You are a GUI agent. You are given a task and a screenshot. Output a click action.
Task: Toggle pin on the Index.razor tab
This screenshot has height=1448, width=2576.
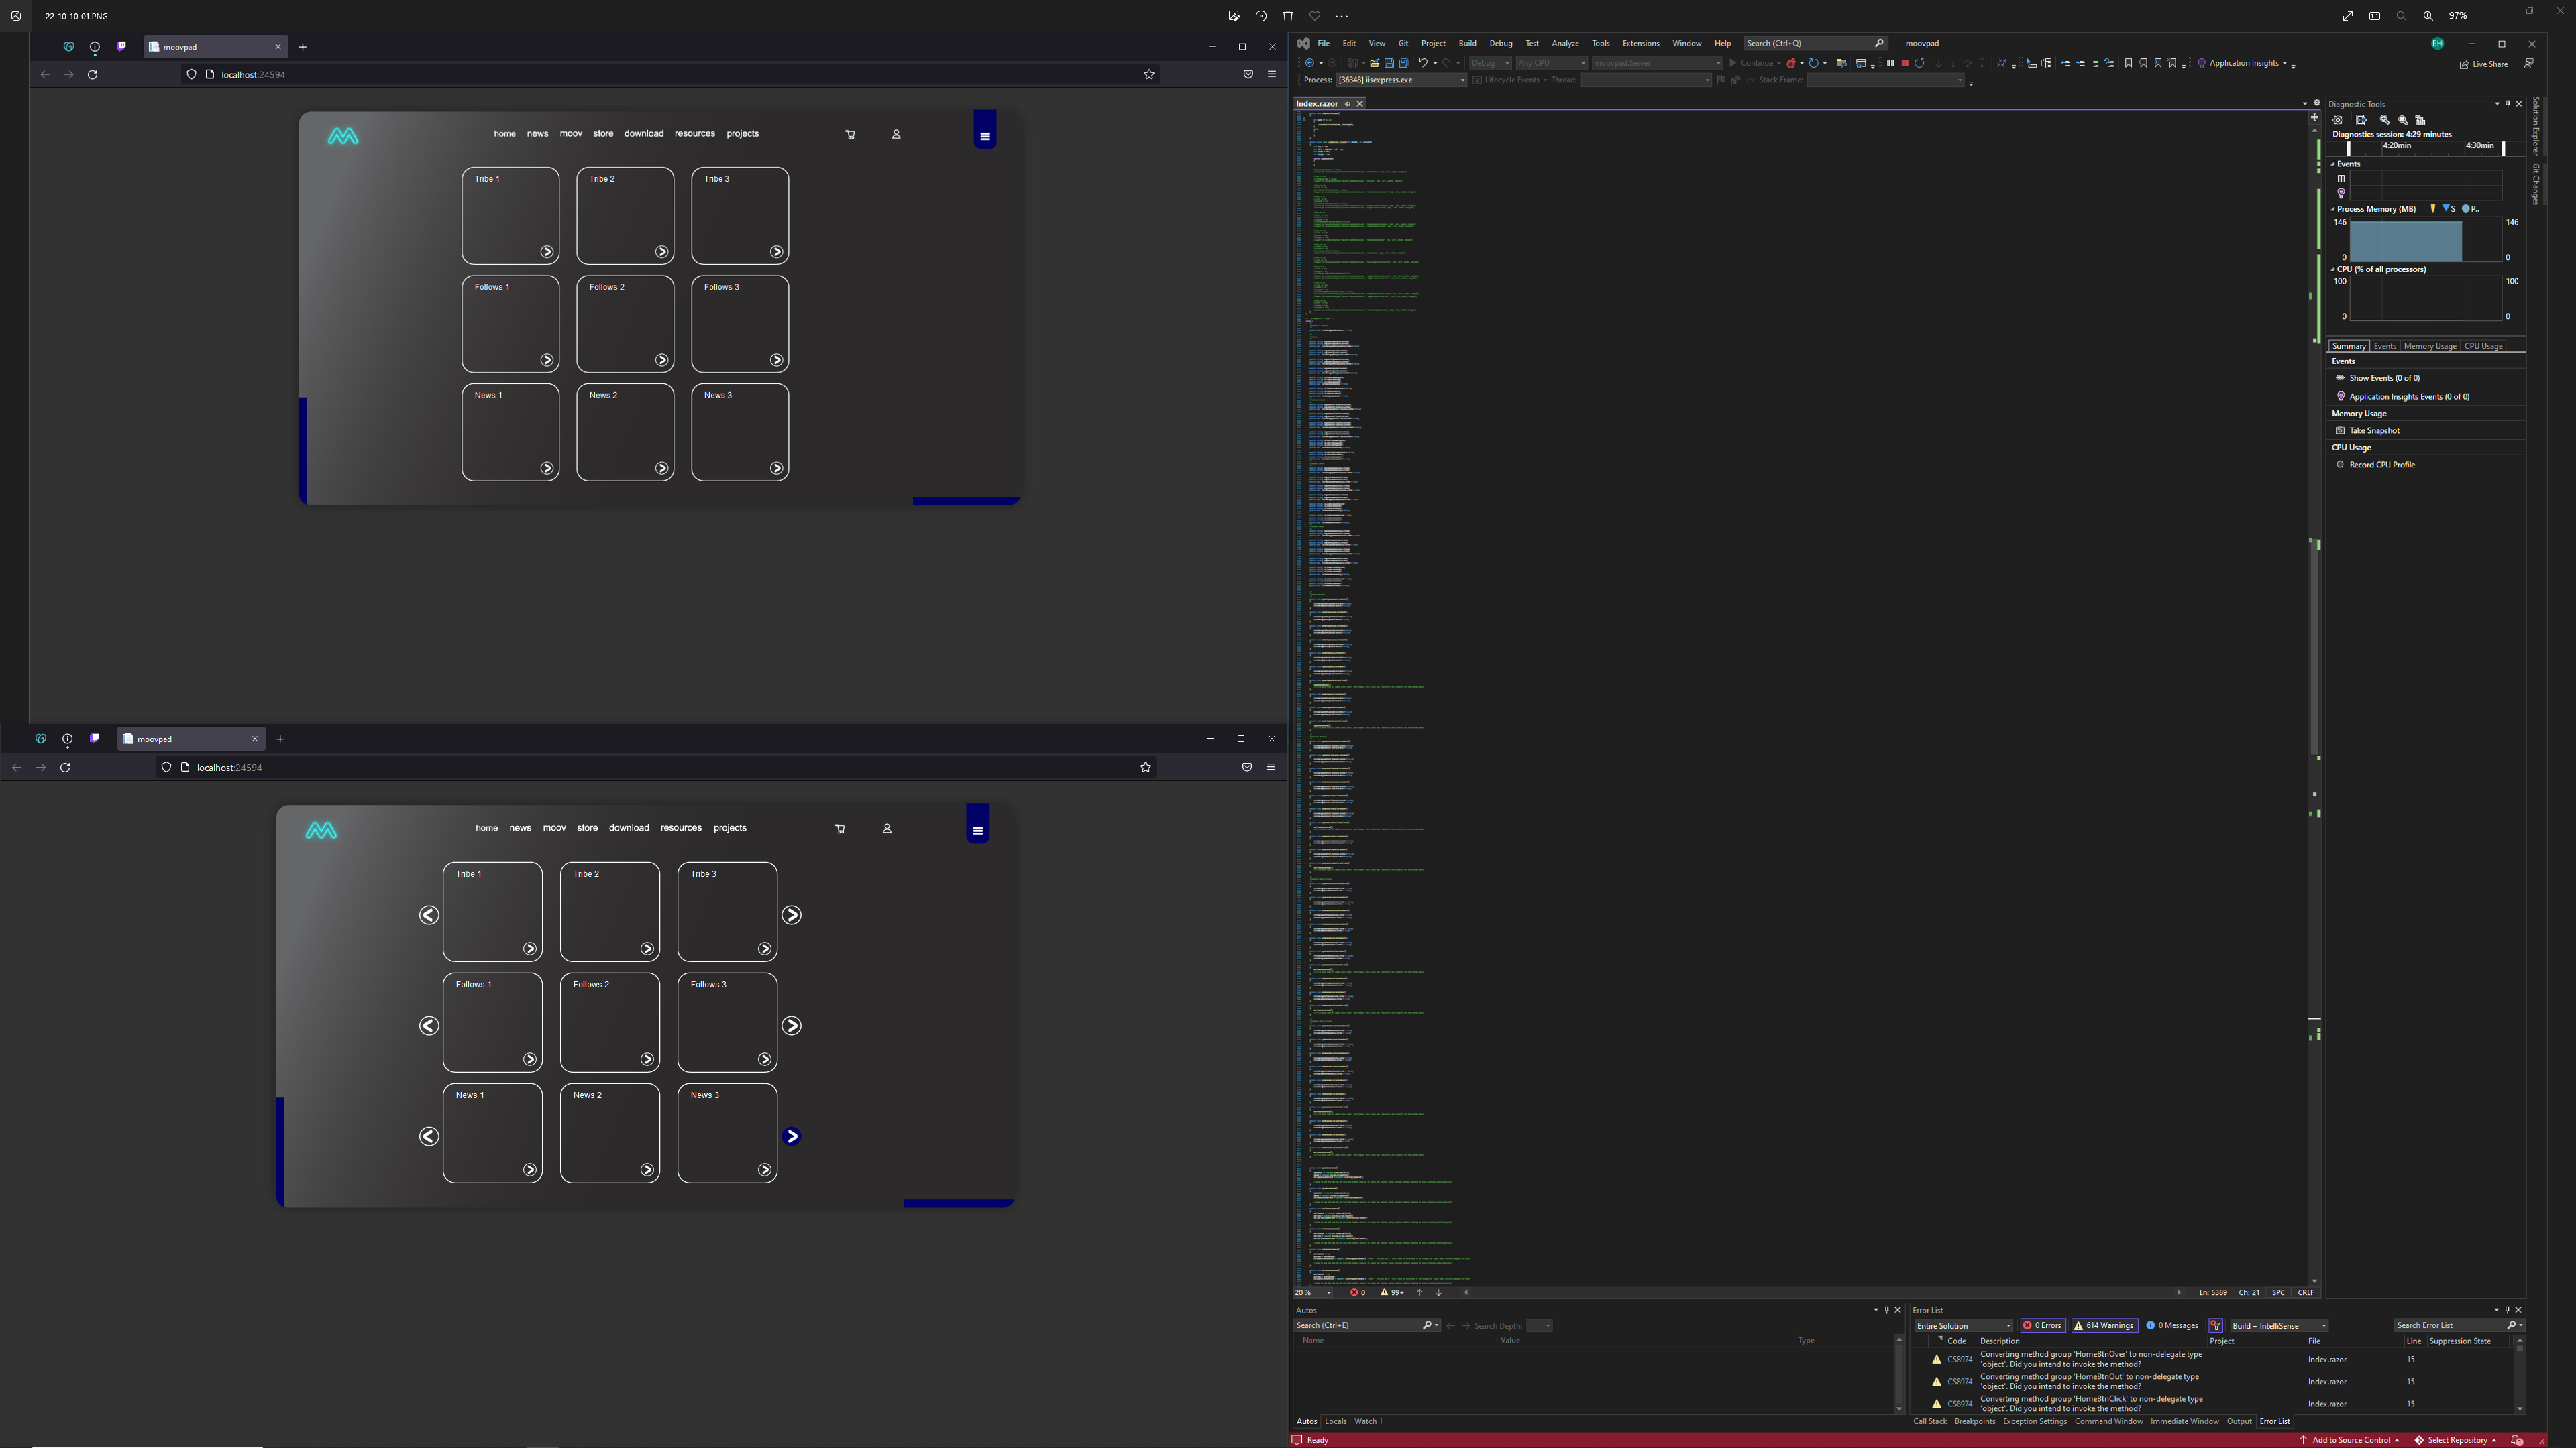(1348, 104)
